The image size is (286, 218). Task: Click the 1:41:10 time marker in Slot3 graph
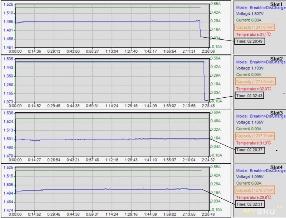tap(150, 160)
